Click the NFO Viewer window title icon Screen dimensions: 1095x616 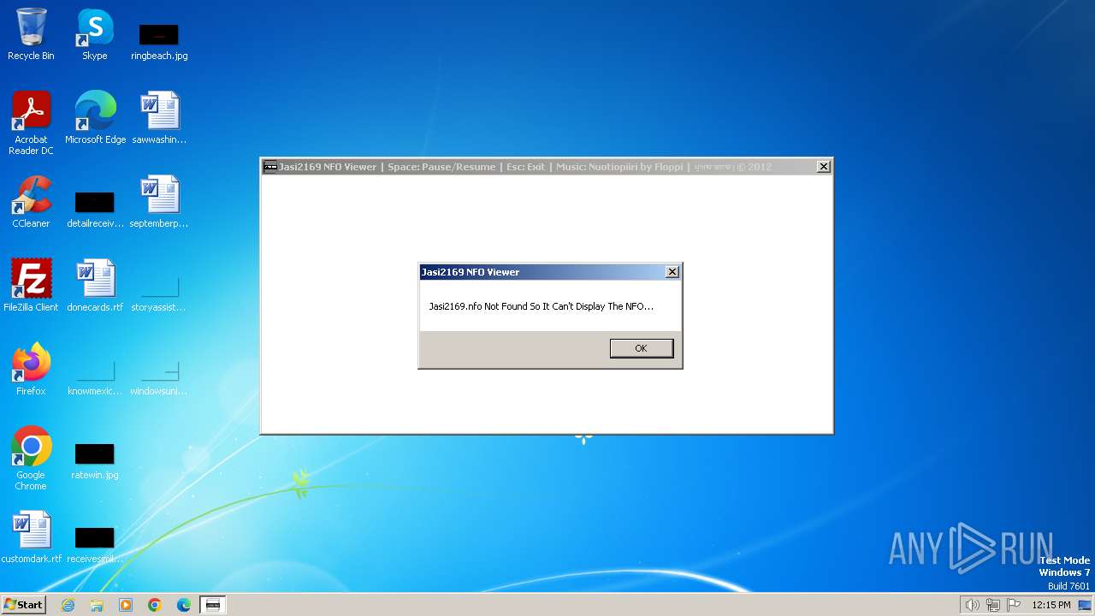(x=270, y=167)
